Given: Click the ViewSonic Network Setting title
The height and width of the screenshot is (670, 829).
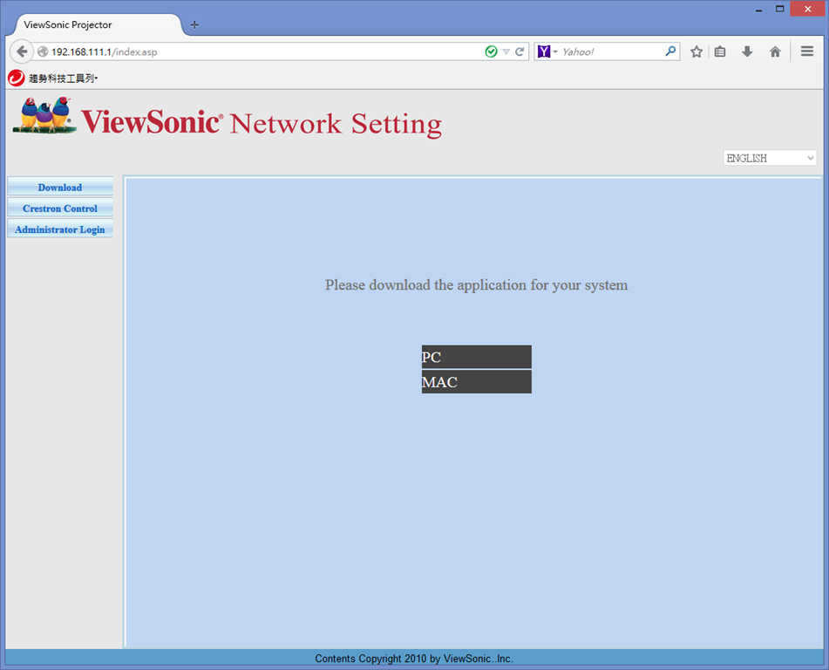Looking at the screenshot, I should click(262, 123).
